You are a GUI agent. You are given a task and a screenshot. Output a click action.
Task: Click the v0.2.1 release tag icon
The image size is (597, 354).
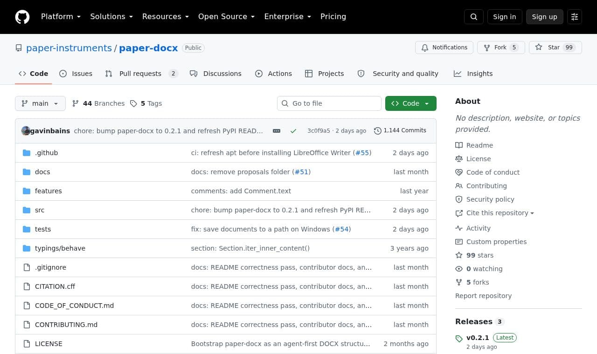tap(459, 339)
